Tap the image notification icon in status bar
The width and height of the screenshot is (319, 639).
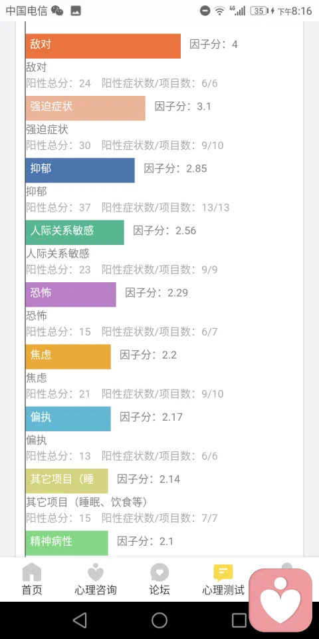click(x=75, y=11)
